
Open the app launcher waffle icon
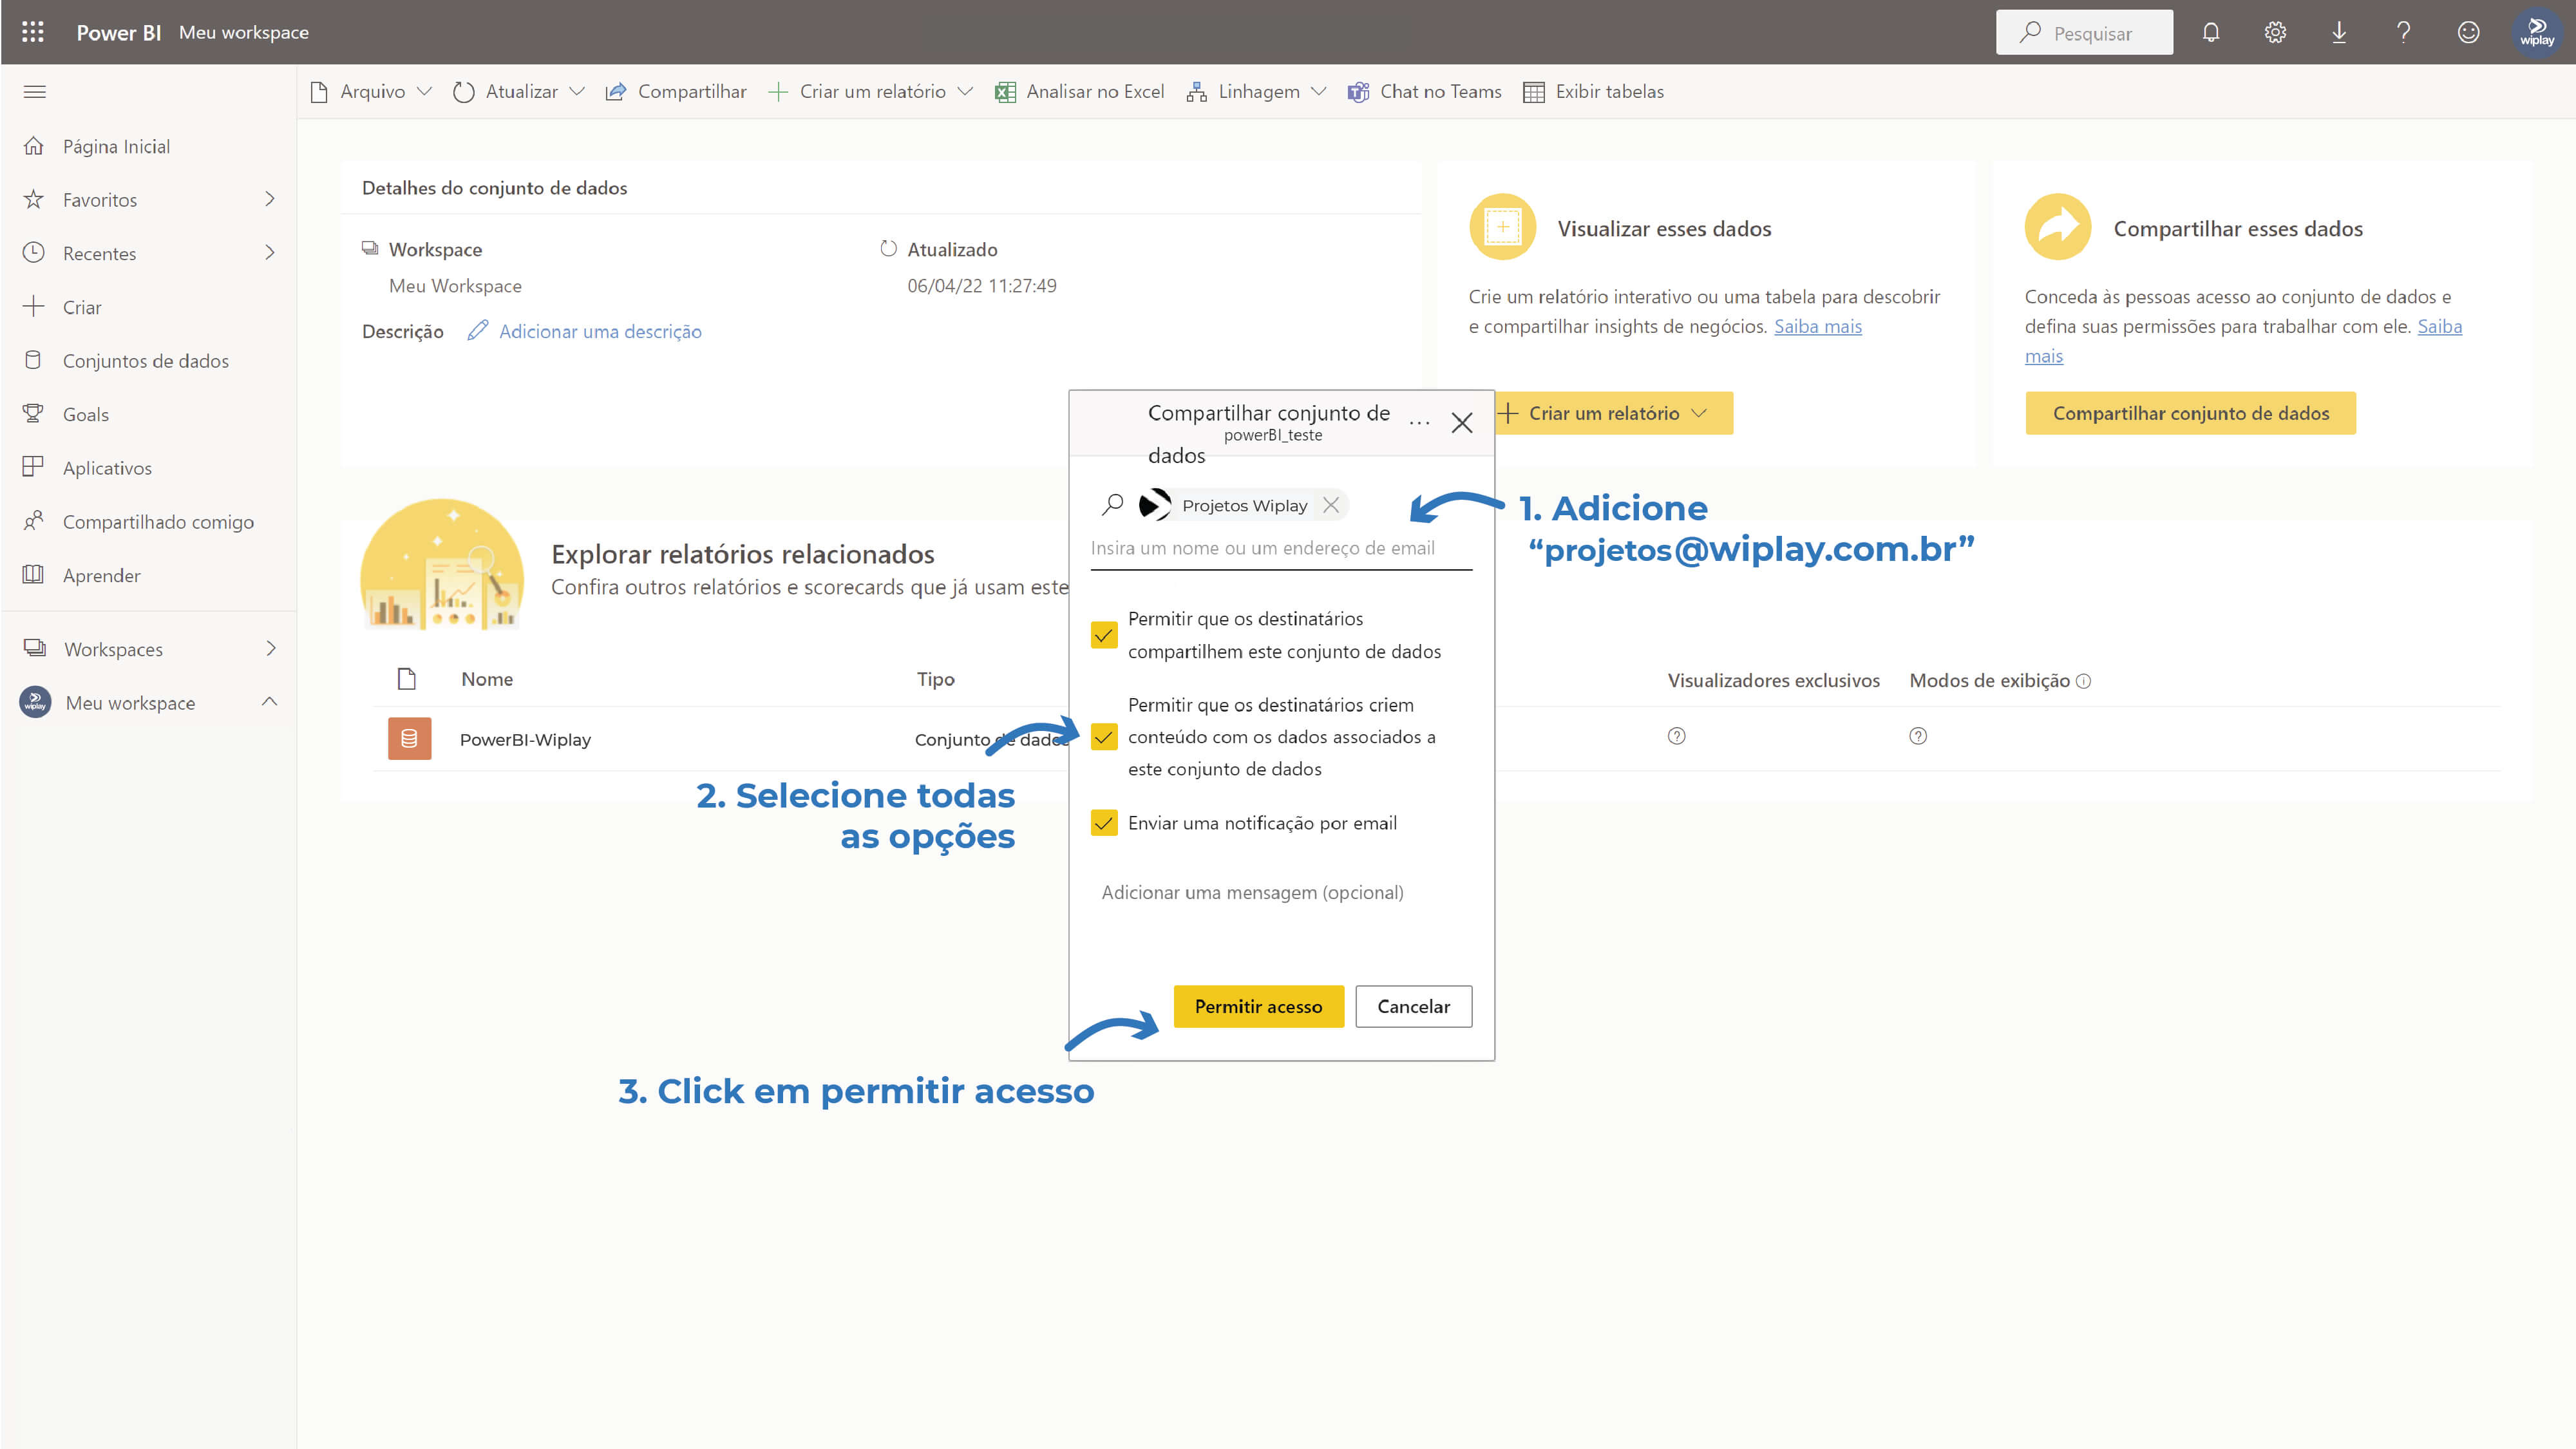point(33,32)
